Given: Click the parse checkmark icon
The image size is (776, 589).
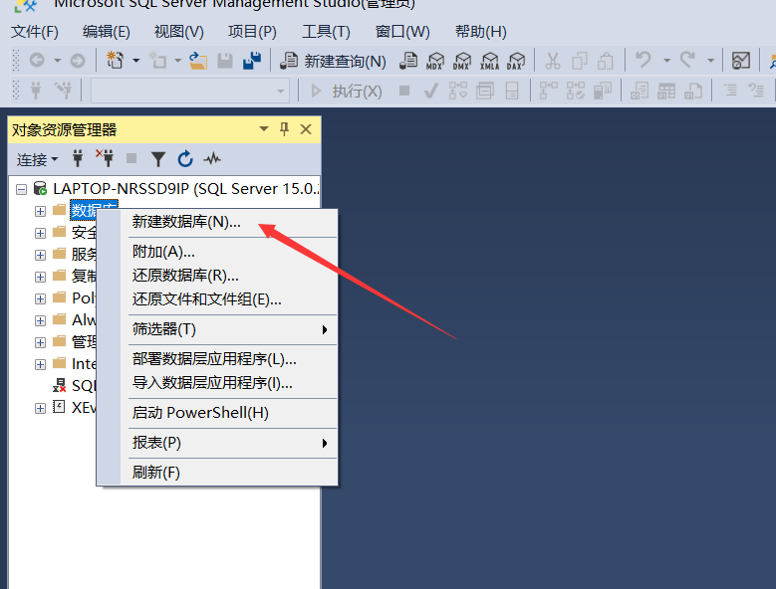Looking at the screenshot, I should coord(431,91).
